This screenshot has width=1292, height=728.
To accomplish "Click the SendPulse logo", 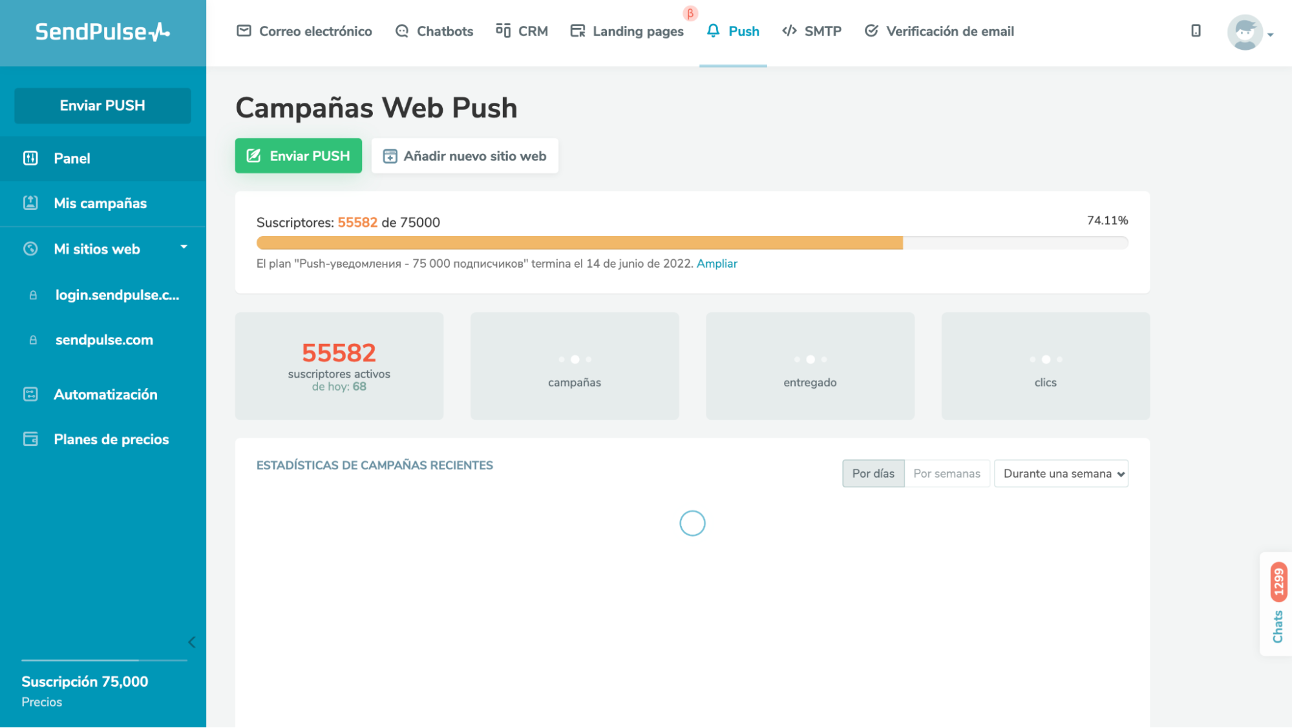I will coord(102,32).
